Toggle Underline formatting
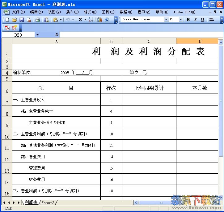The width and height of the screenshot is (224, 212). pyautogui.click(x=202, y=20)
